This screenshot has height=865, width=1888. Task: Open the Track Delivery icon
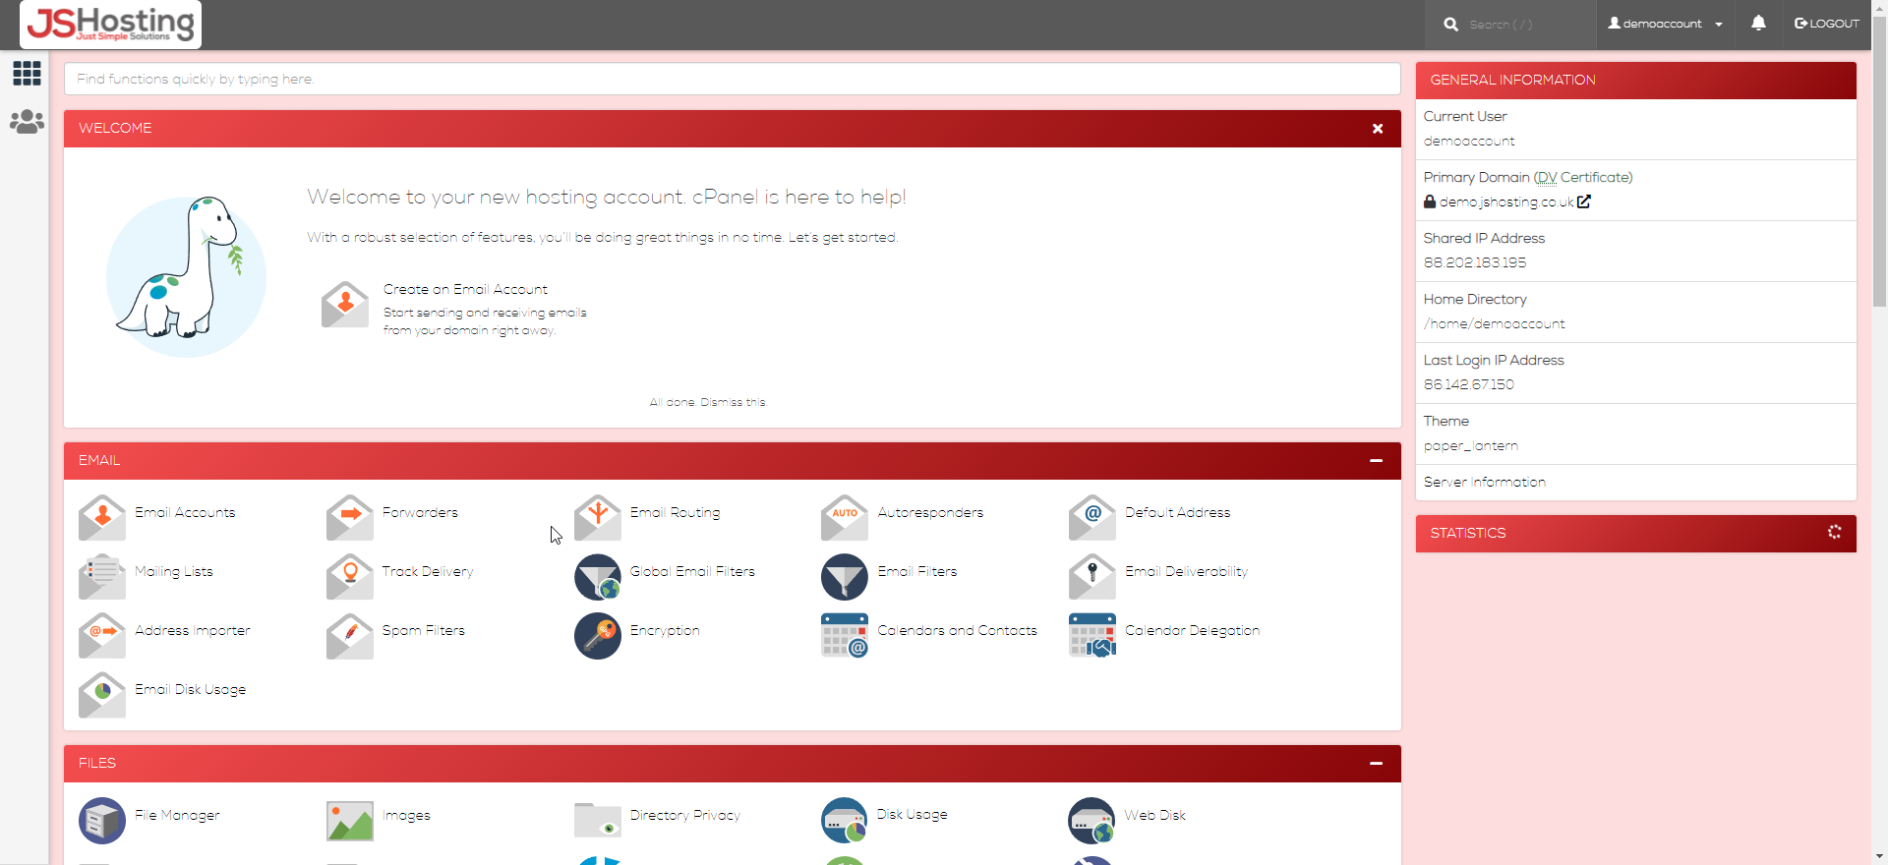350,577
